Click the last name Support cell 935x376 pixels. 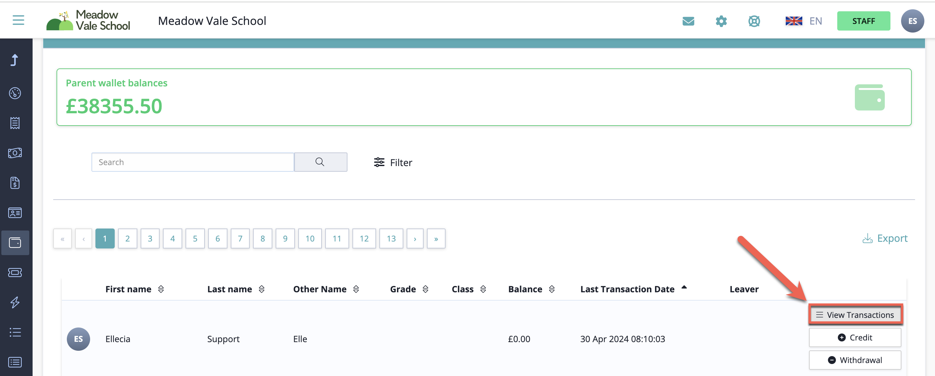click(223, 339)
